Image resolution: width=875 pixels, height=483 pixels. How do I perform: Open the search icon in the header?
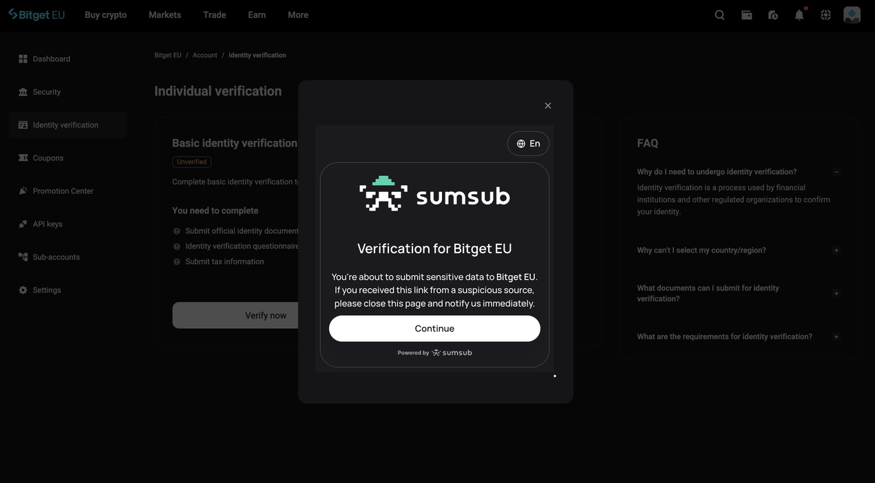tap(719, 14)
